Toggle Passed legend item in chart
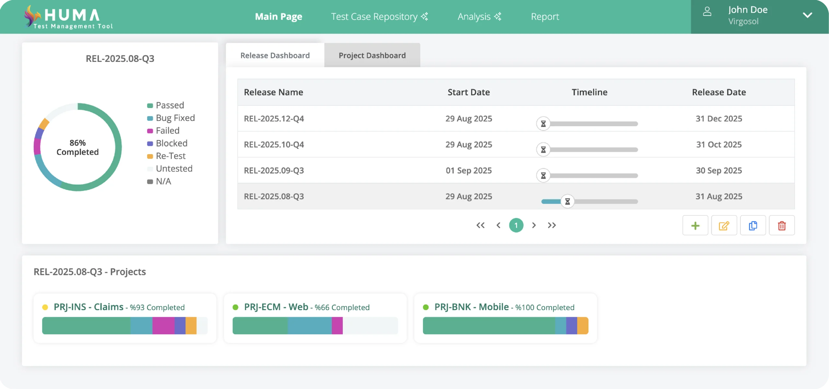Screen dimensions: 829x389 [x=166, y=105]
